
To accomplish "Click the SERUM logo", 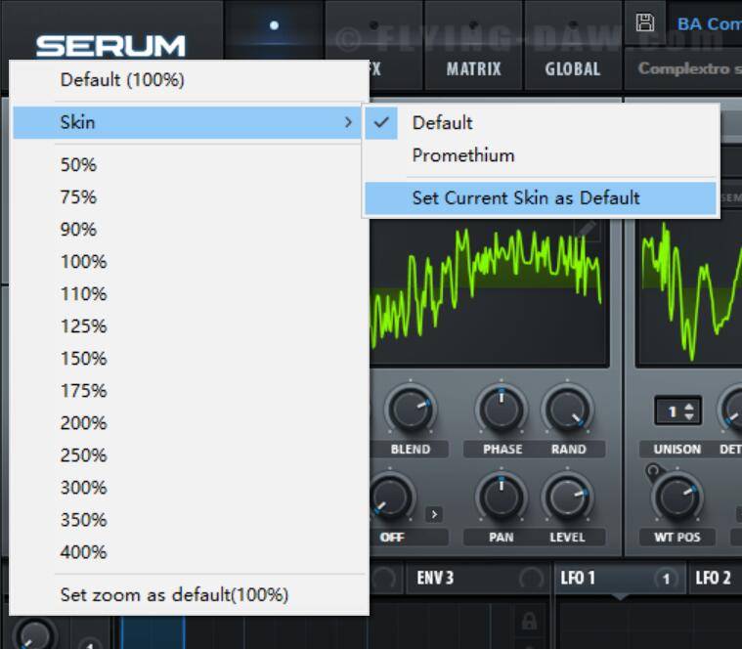I will pos(110,46).
